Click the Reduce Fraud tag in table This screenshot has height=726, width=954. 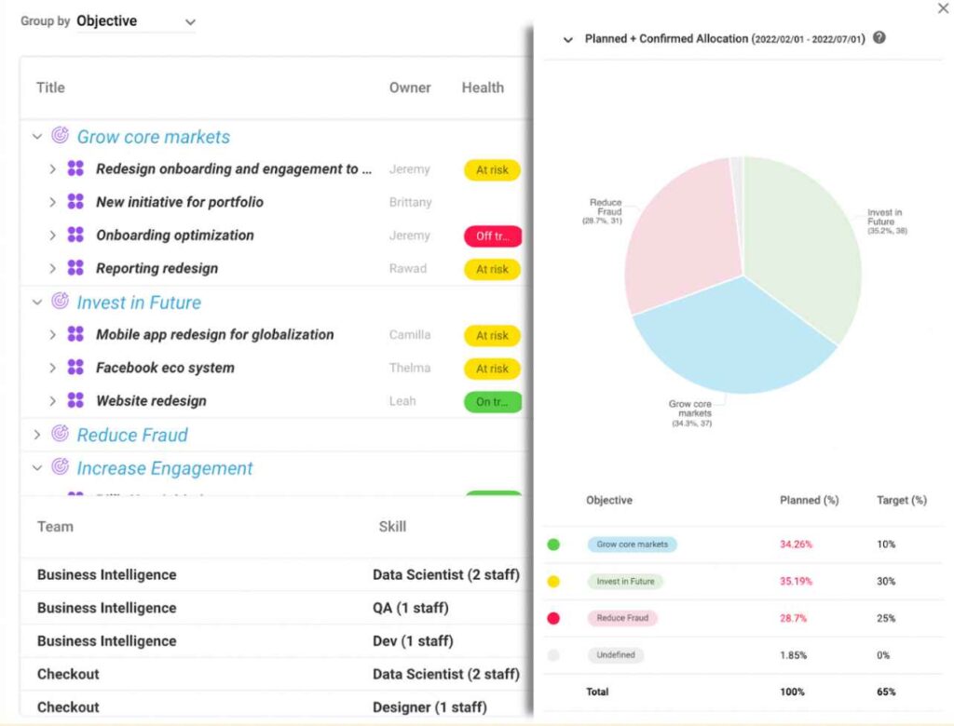point(622,618)
